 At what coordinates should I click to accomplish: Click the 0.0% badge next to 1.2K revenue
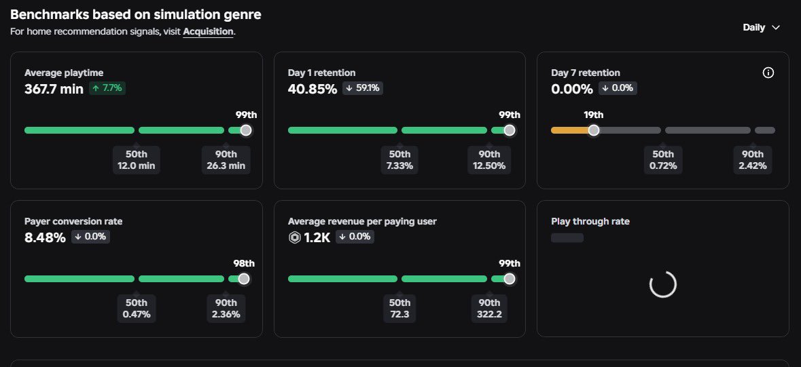(x=355, y=237)
